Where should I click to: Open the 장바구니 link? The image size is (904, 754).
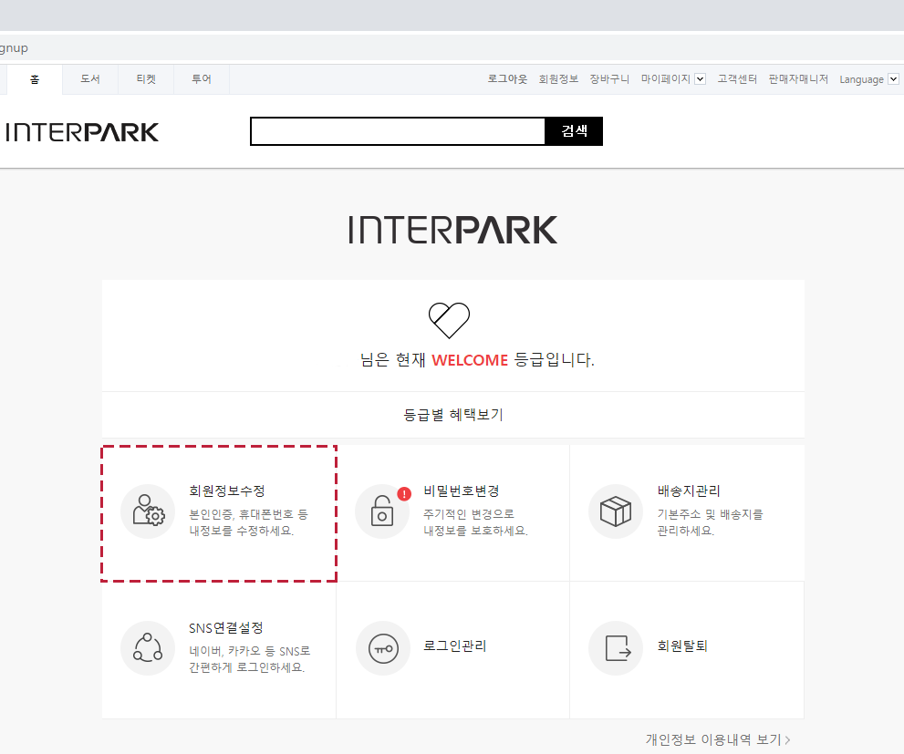(x=609, y=79)
